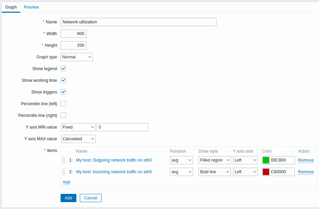Remove the Outgoing network traffic item

pyautogui.click(x=306, y=160)
